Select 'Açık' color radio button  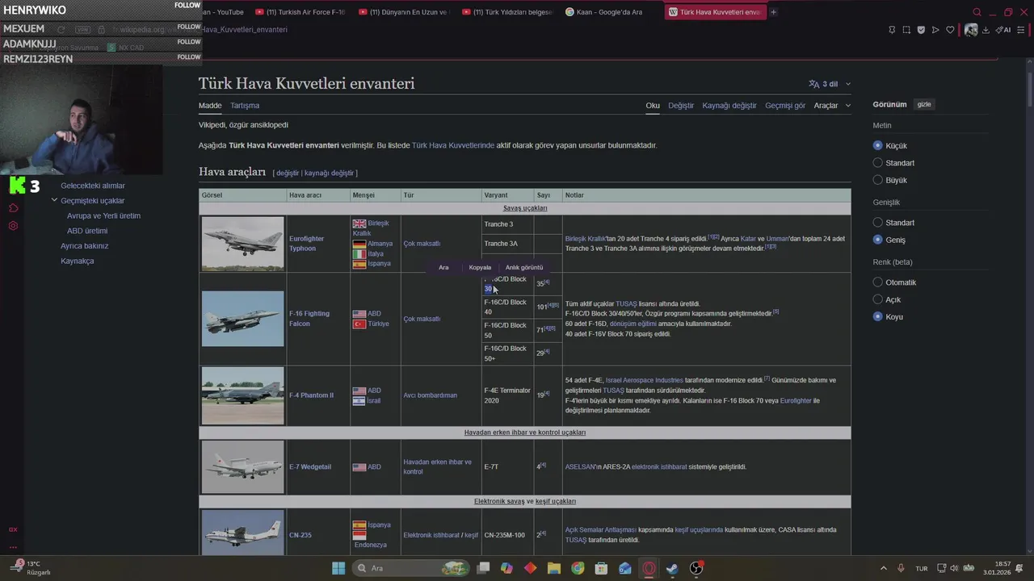[878, 299]
